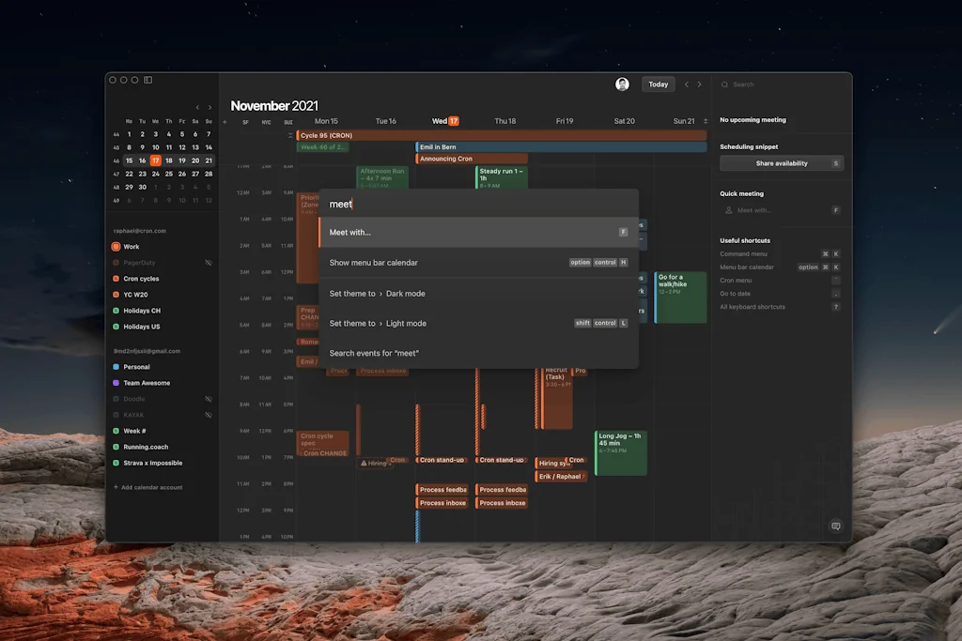
Task: Click the forward arrow beside the Today button
Action: click(699, 84)
